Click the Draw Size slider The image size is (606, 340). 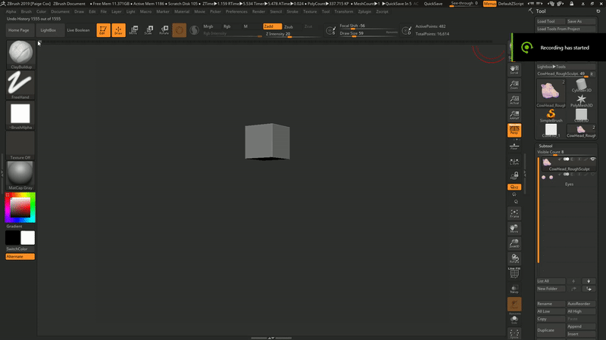pos(368,33)
